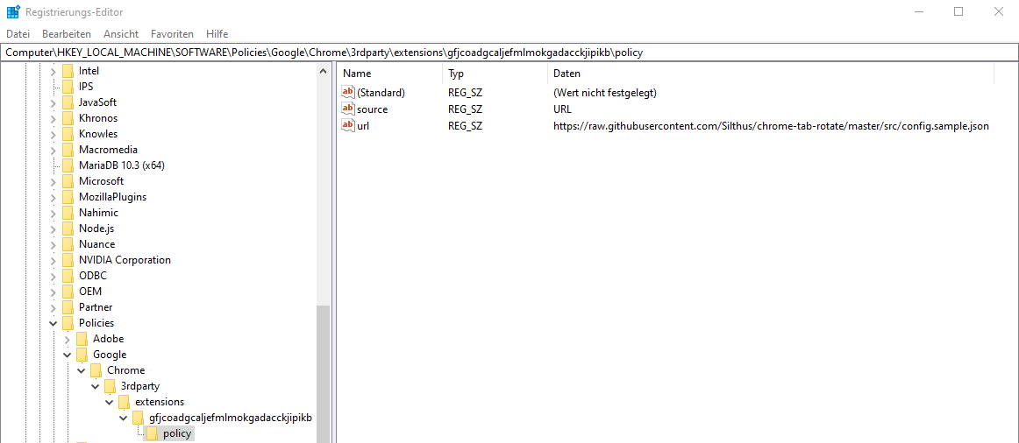This screenshot has height=443, width=1019.
Task: Select the IPS folder icon
Action: point(68,87)
